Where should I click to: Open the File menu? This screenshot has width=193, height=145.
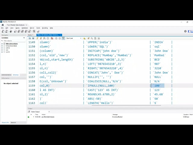2,28
